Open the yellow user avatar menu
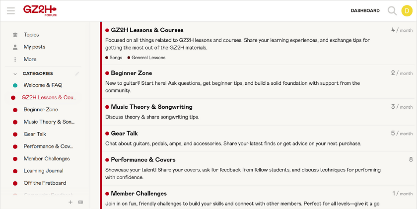This screenshot has width=417, height=209. (x=407, y=10)
